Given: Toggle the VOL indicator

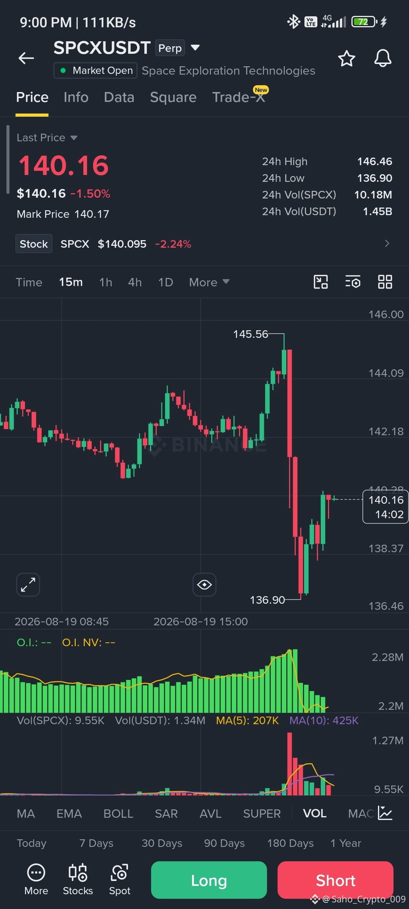Looking at the screenshot, I should coord(315,813).
